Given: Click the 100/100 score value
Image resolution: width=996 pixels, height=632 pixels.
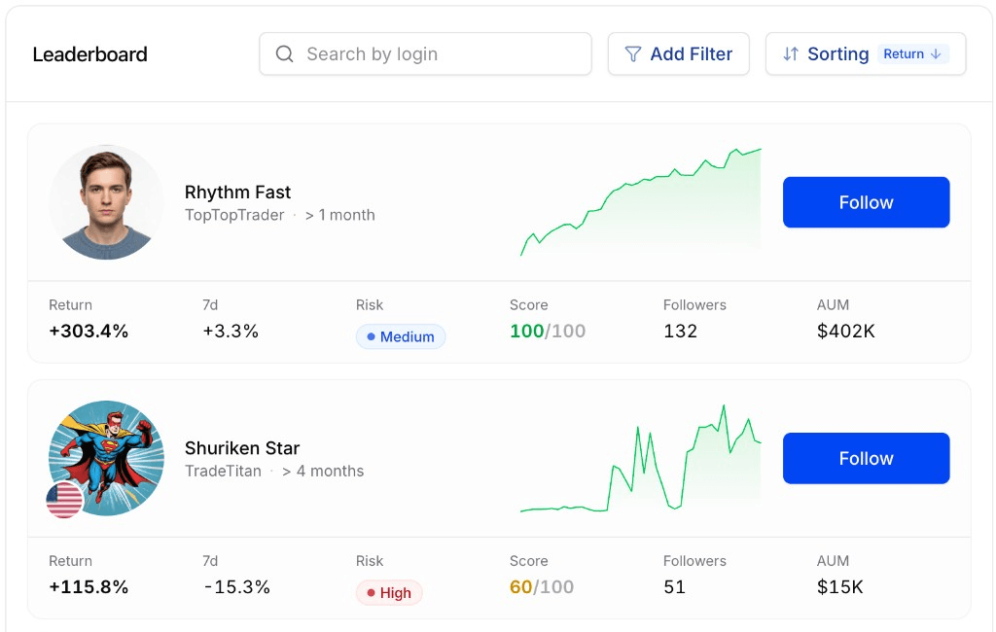Looking at the screenshot, I should (x=548, y=331).
